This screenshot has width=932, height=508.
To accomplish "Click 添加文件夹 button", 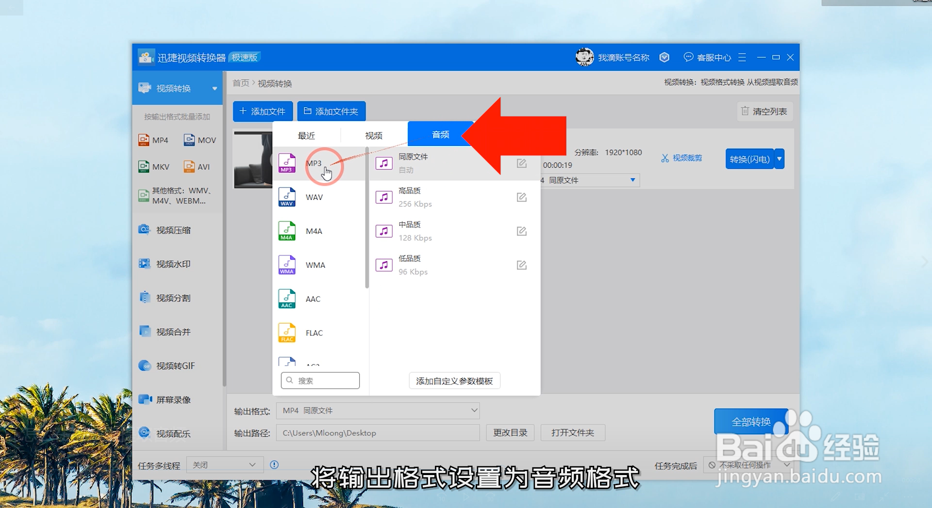I will coord(331,111).
